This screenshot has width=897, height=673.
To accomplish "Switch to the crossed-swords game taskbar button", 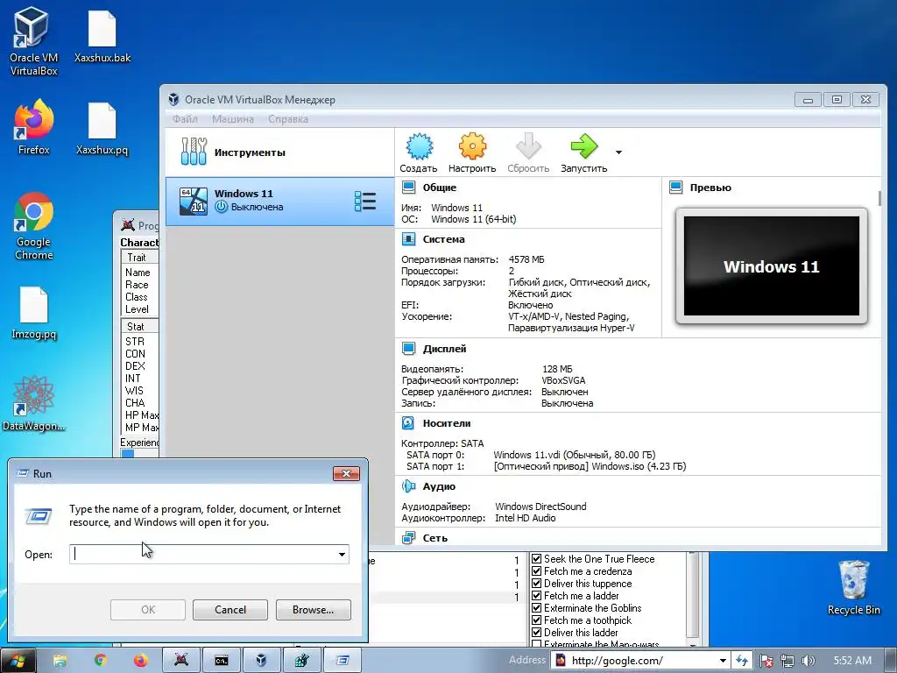I will (181, 661).
